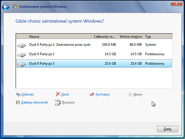Click the drive icon for Partycja 3
The width and height of the screenshot is (185, 139).
21,64
